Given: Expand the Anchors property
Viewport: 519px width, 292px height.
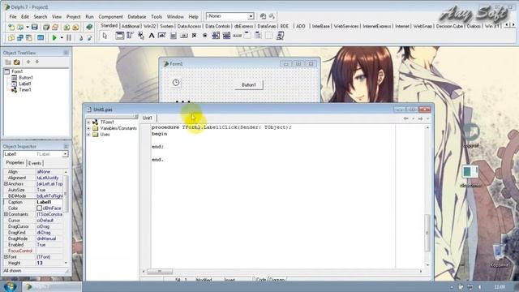Looking at the screenshot, I should [6, 184].
